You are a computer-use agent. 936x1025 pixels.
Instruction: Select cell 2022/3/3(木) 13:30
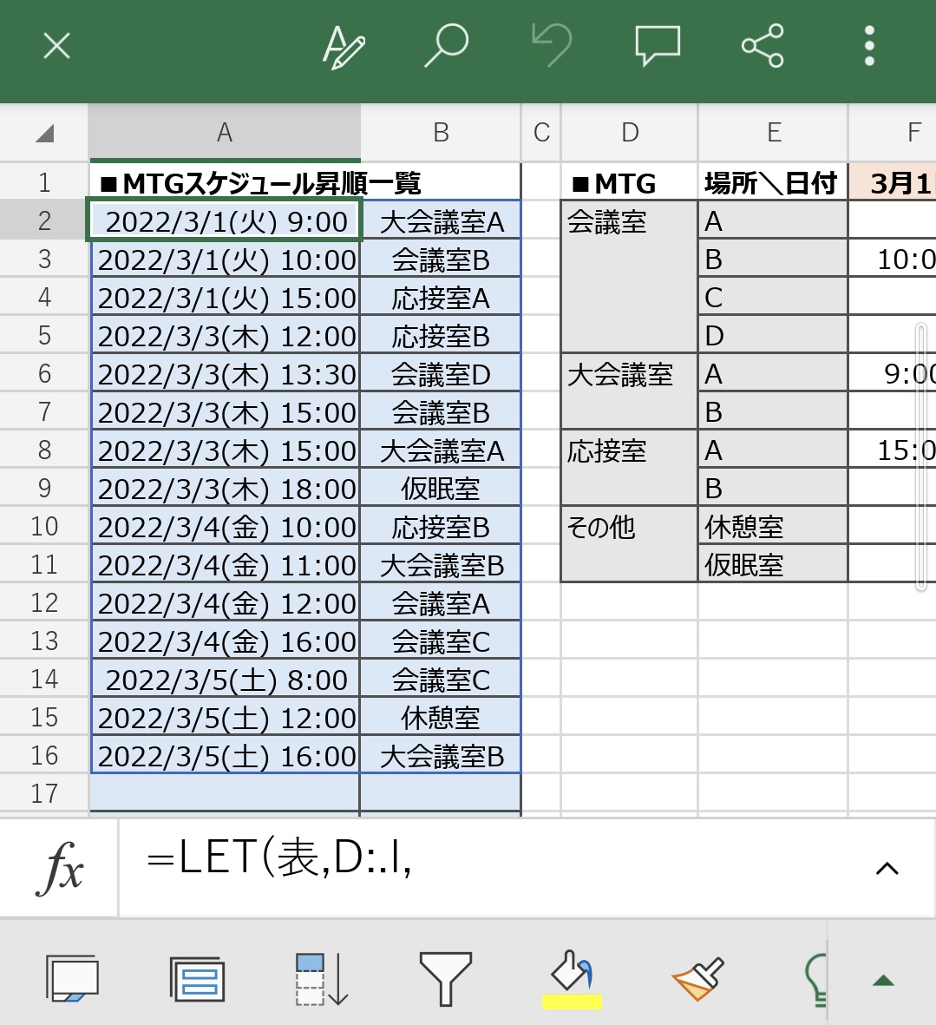226,374
